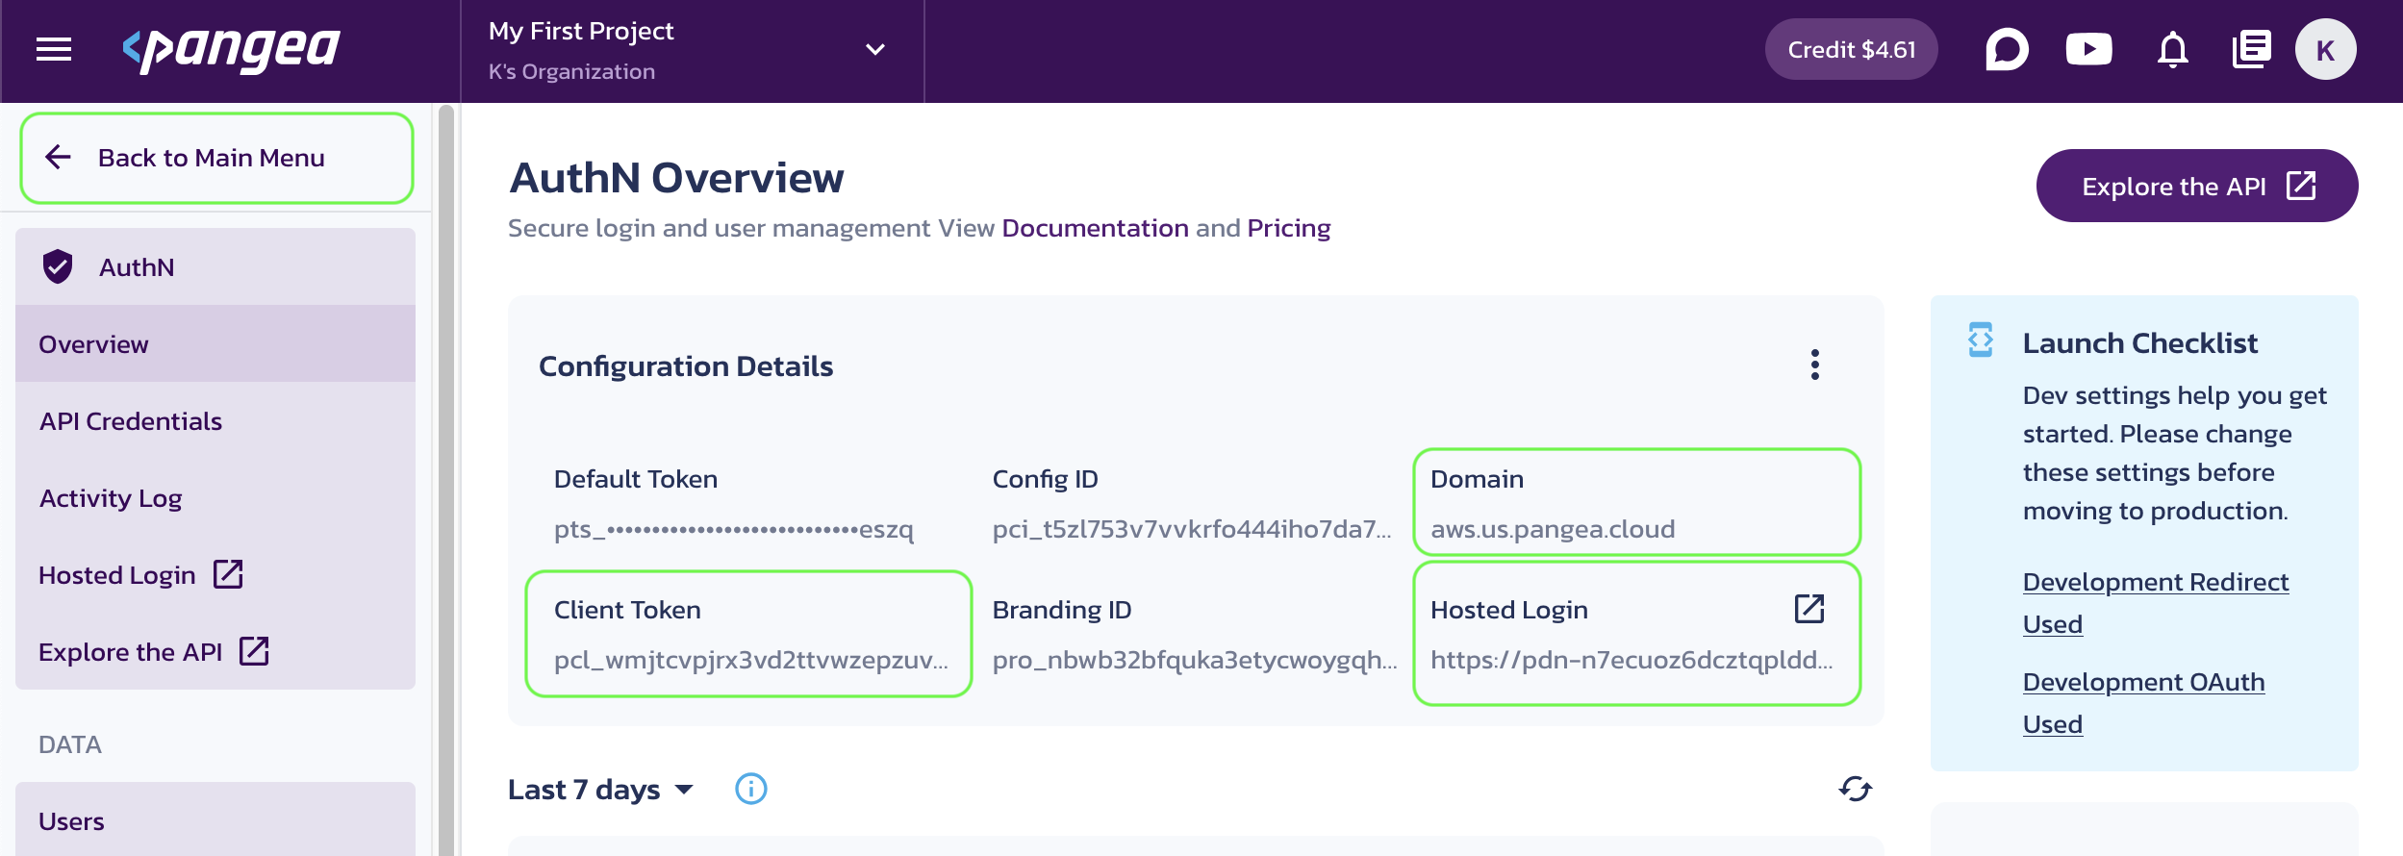Open the notifications bell
Viewport: 2403px width, 856px height.
[2172, 49]
